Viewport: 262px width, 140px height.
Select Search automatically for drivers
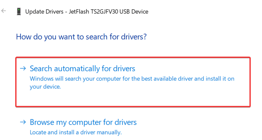(x=82, y=69)
